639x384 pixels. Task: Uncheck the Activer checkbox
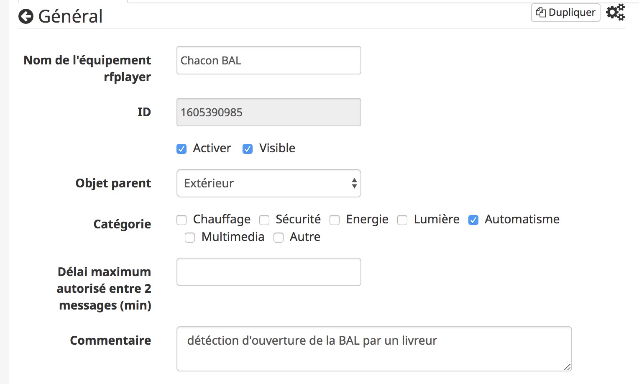(x=181, y=149)
